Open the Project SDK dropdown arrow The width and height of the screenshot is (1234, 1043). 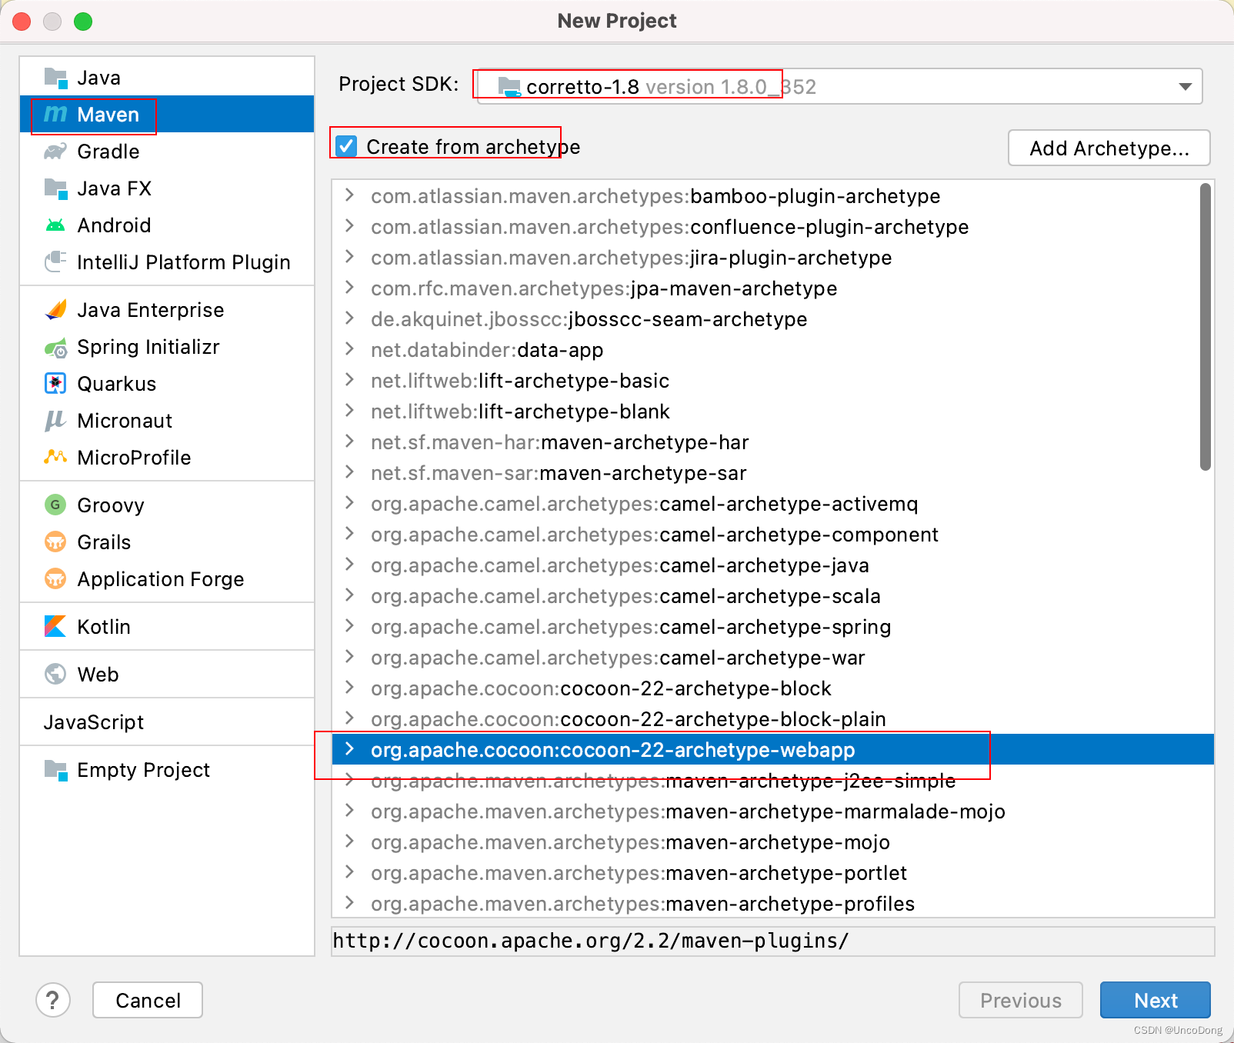click(x=1186, y=86)
